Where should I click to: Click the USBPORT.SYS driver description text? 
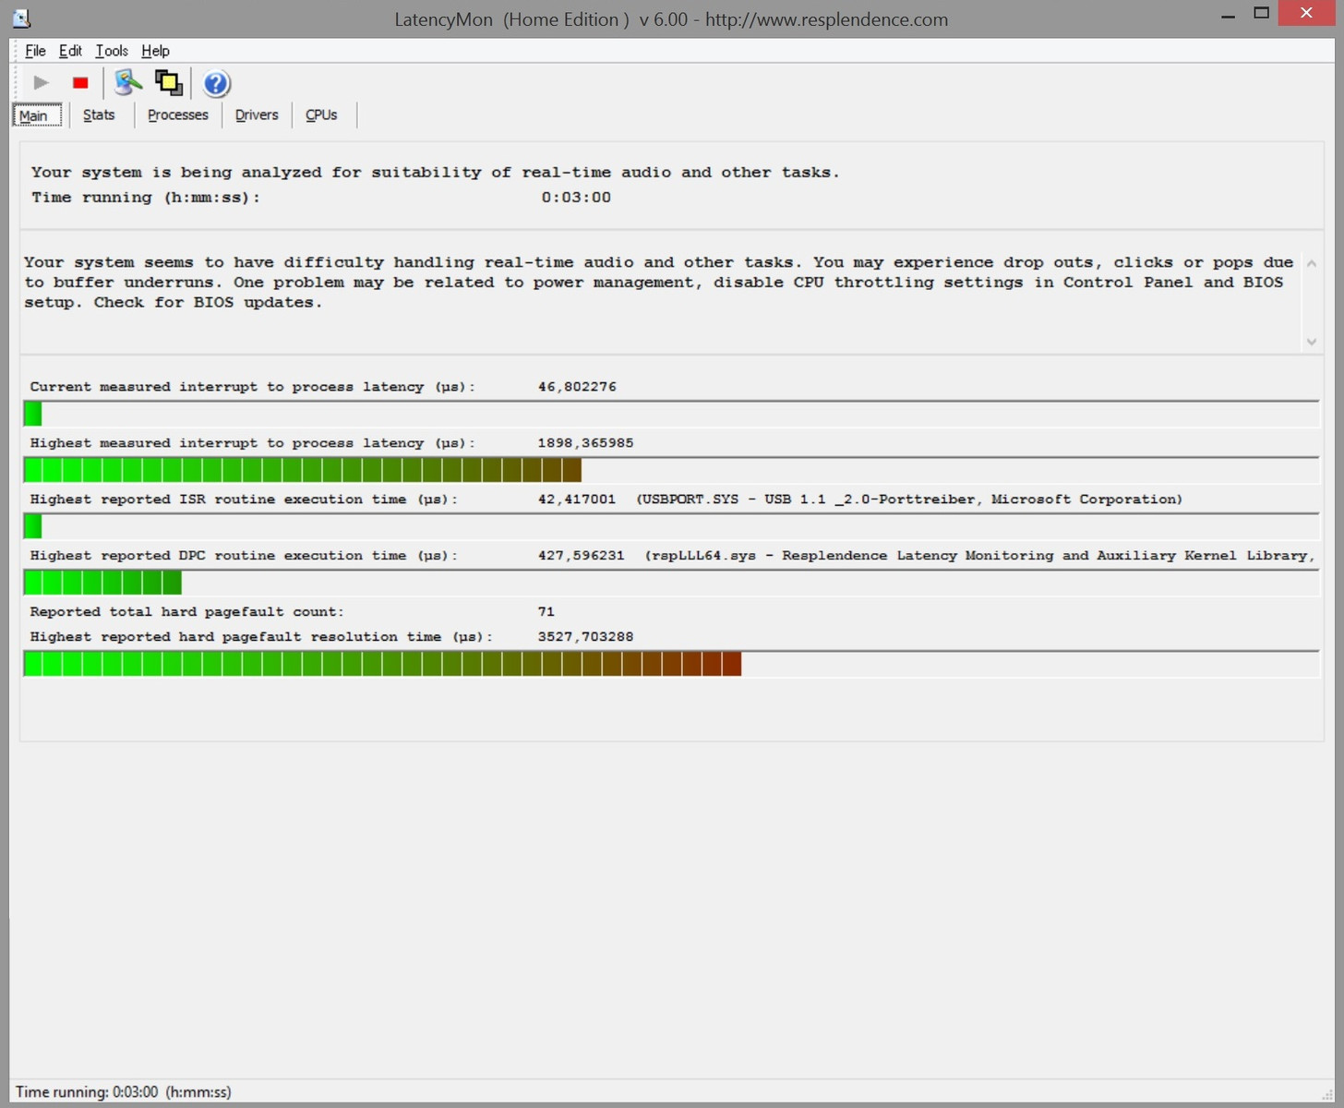(909, 500)
